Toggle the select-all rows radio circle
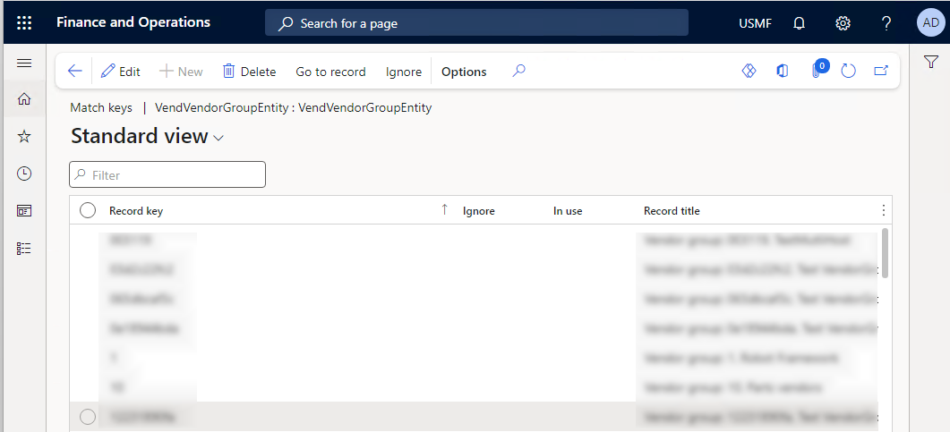 pos(88,210)
